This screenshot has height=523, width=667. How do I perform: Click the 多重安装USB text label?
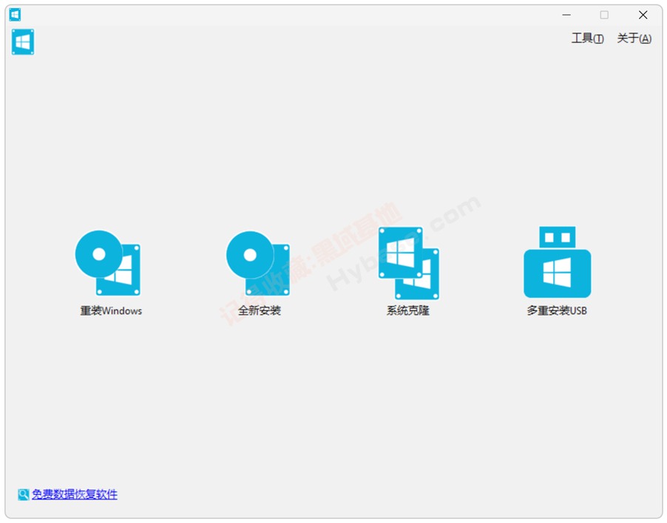[x=557, y=311]
